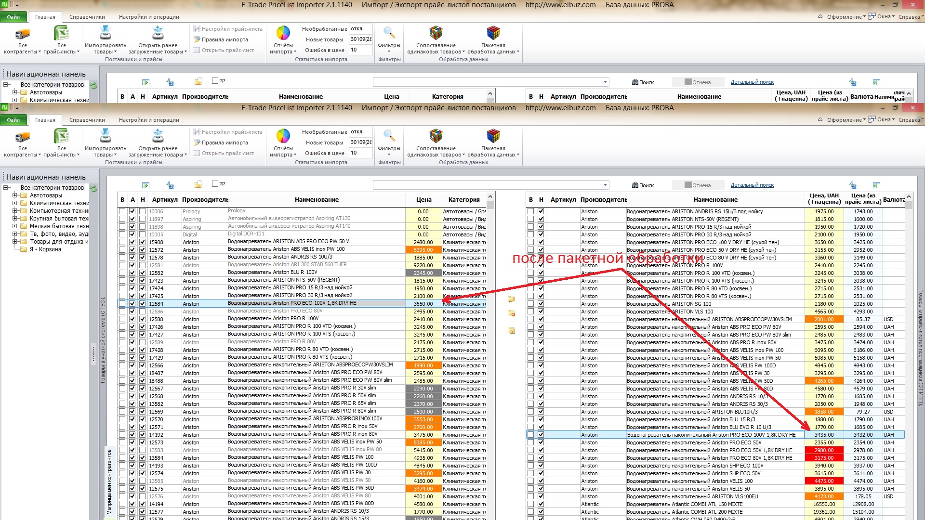Viewport: 925px width, 520px height.
Task: Tick column H checkbox for article 12581
Action: pyautogui.click(x=143, y=265)
